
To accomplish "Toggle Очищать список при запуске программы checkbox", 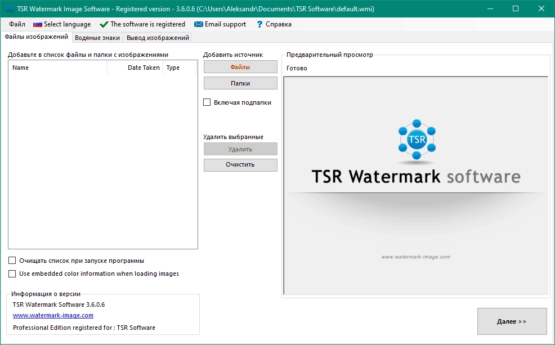I will click(12, 261).
